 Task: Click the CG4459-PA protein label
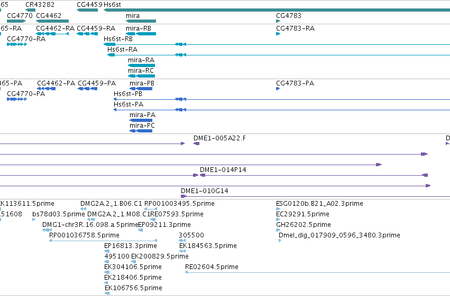click(x=97, y=83)
